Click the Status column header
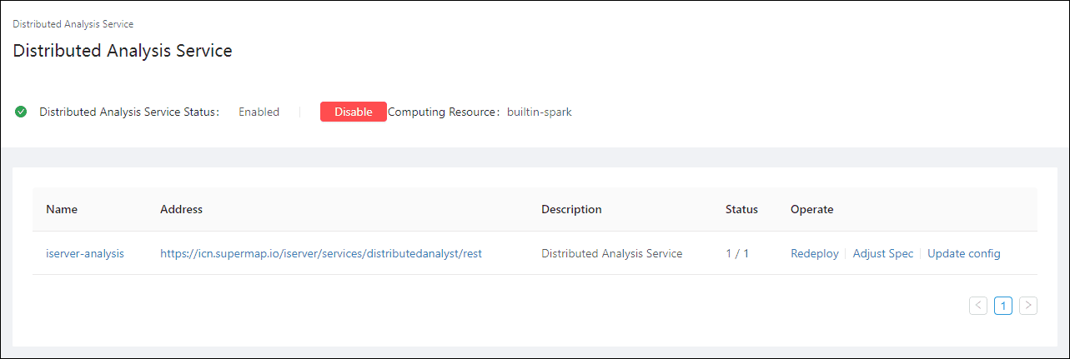 pos(741,209)
